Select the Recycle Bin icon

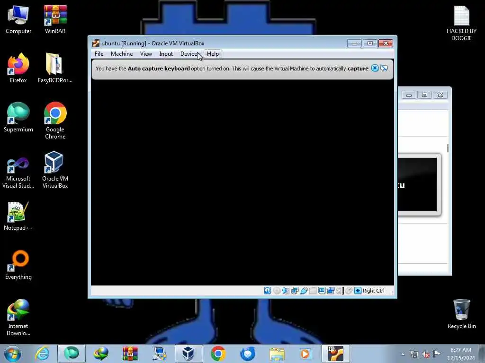461,314
